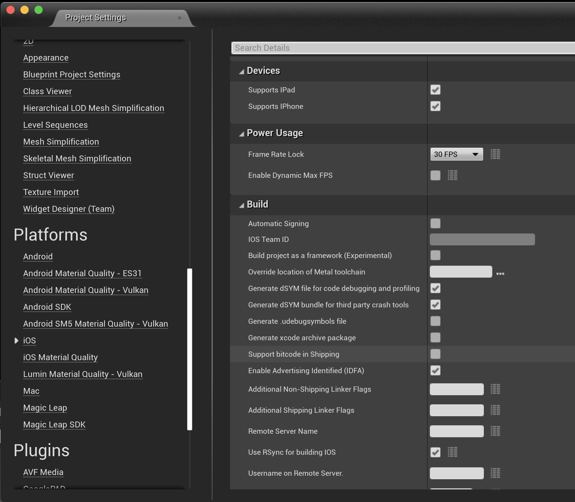Open the override grid for Additional Non-Shipping Linker Flags

495,389
